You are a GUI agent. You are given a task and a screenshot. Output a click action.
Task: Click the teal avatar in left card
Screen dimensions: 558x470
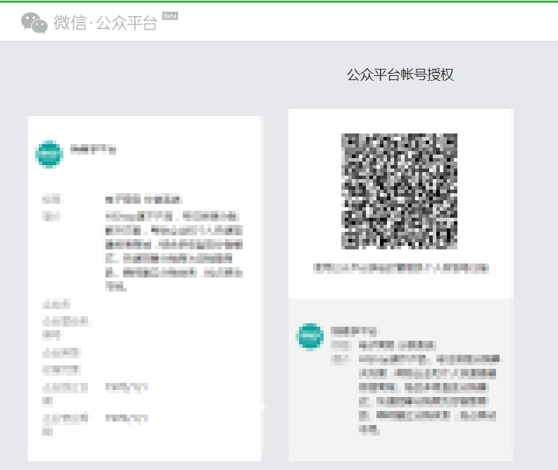pyautogui.click(x=49, y=154)
